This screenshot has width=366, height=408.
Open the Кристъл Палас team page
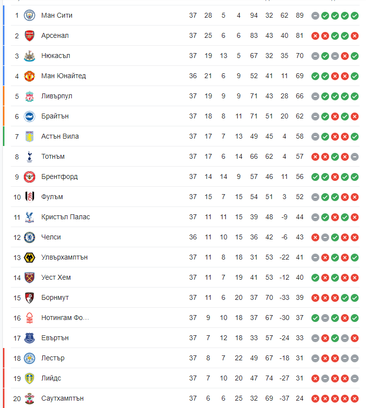65,217
